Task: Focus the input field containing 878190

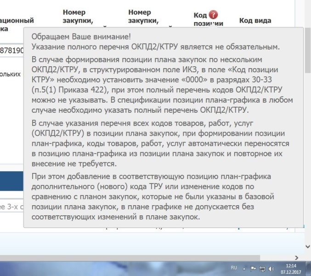Action: 11,50
